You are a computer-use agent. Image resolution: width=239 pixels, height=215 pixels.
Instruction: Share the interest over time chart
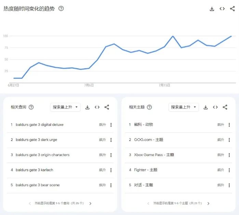click(x=232, y=9)
